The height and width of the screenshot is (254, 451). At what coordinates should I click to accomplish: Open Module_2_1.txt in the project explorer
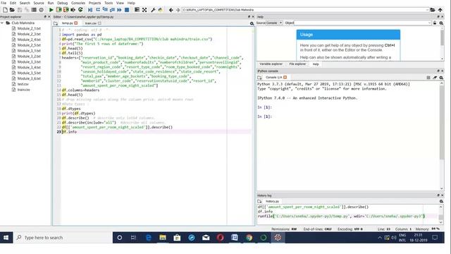click(x=29, y=28)
